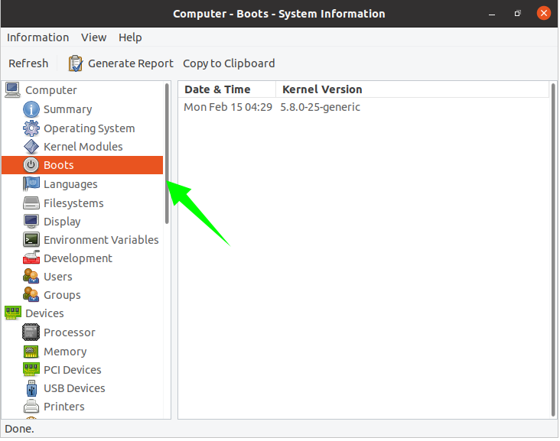Select the Operating System gear icon
Viewport: 560px width, 441px height.
31,128
